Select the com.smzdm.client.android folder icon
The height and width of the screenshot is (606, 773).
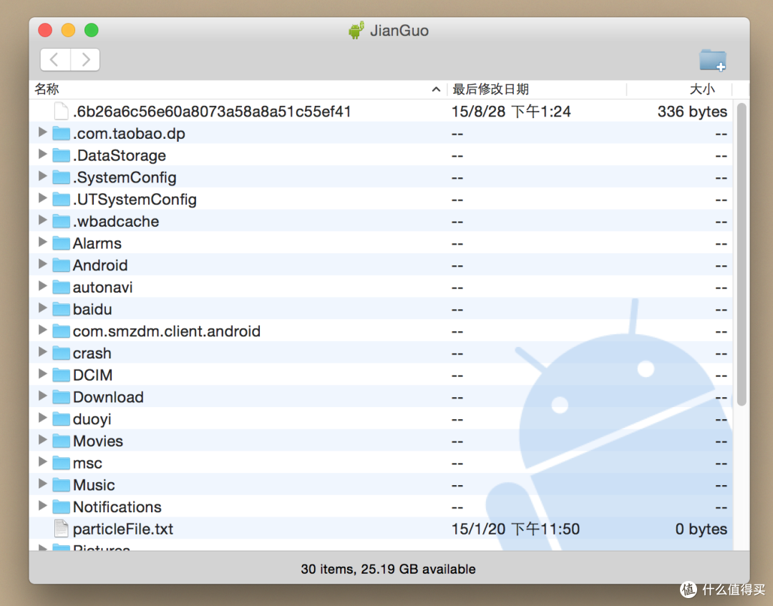pyautogui.click(x=61, y=331)
